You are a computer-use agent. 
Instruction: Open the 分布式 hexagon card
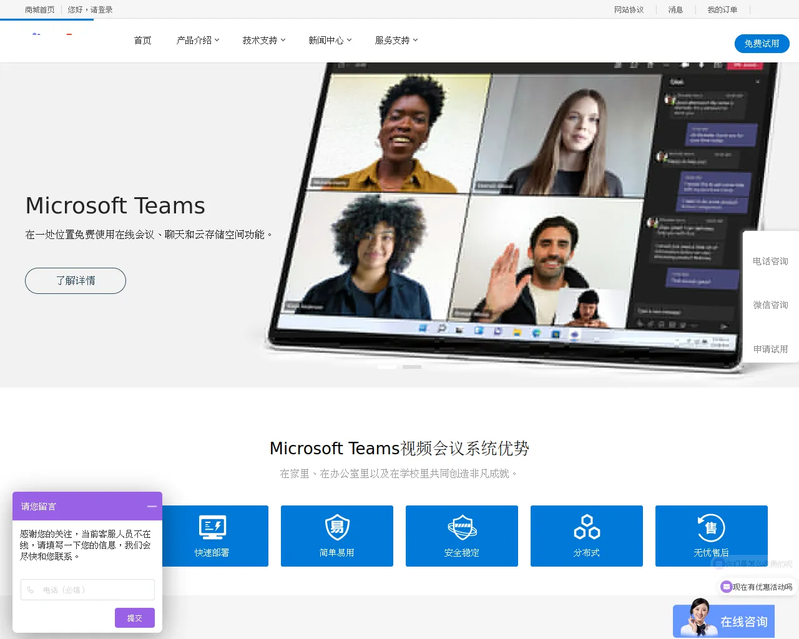pos(587,536)
